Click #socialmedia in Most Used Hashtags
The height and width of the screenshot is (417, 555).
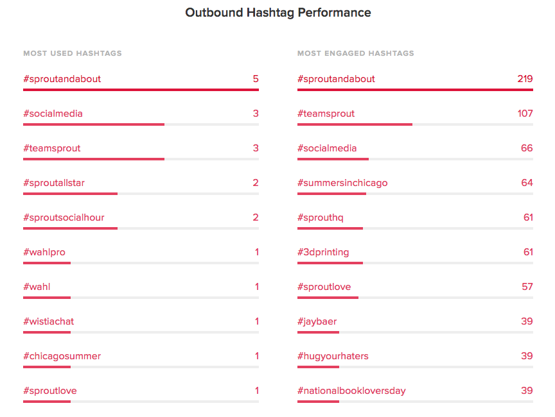(53, 114)
